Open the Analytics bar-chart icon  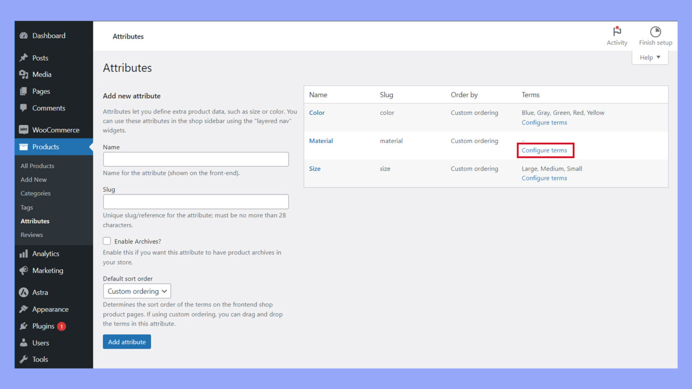pyautogui.click(x=24, y=253)
